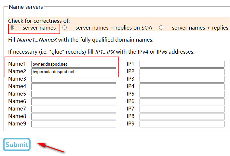Click the IP5 address field

coord(182,94)
